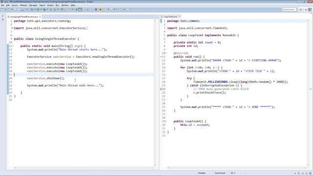Viewport: 313px width, 176px height.
Task: Open the Search menu
Action: [42, 5]
